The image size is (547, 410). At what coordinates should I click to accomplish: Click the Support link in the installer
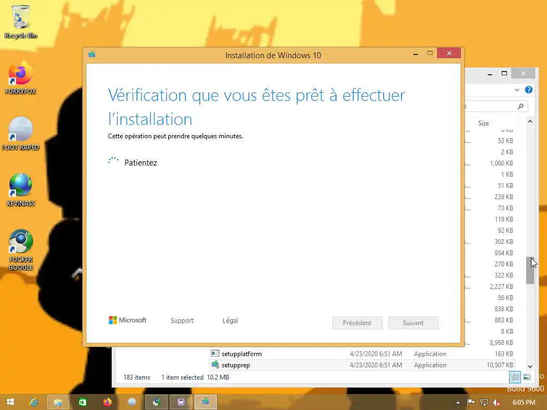click(x=182, y=320)
